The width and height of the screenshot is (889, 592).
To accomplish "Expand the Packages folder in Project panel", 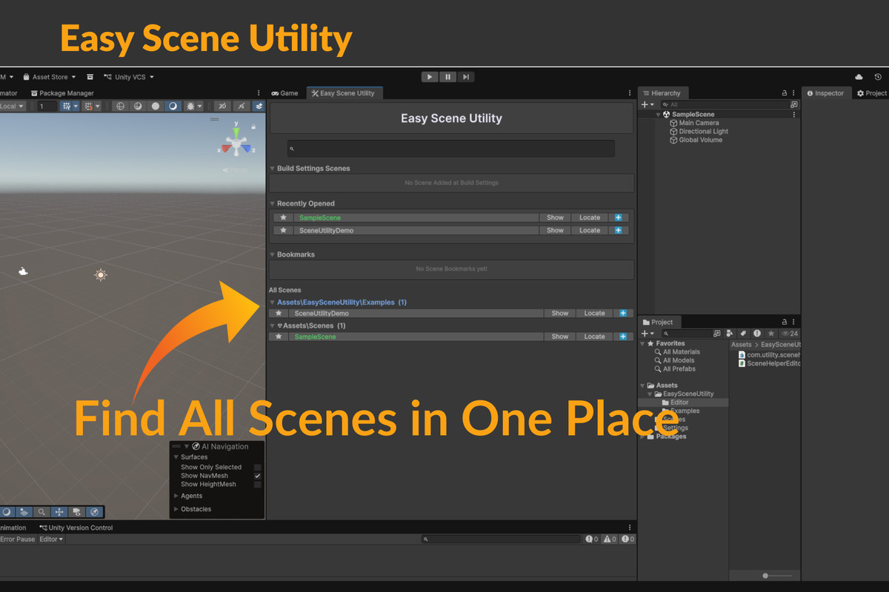I will click(x=642, y=436).
